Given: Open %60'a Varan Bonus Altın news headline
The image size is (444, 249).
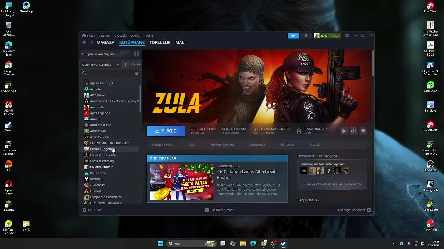Looking at the screenshot, I should (x=247, y=174).
